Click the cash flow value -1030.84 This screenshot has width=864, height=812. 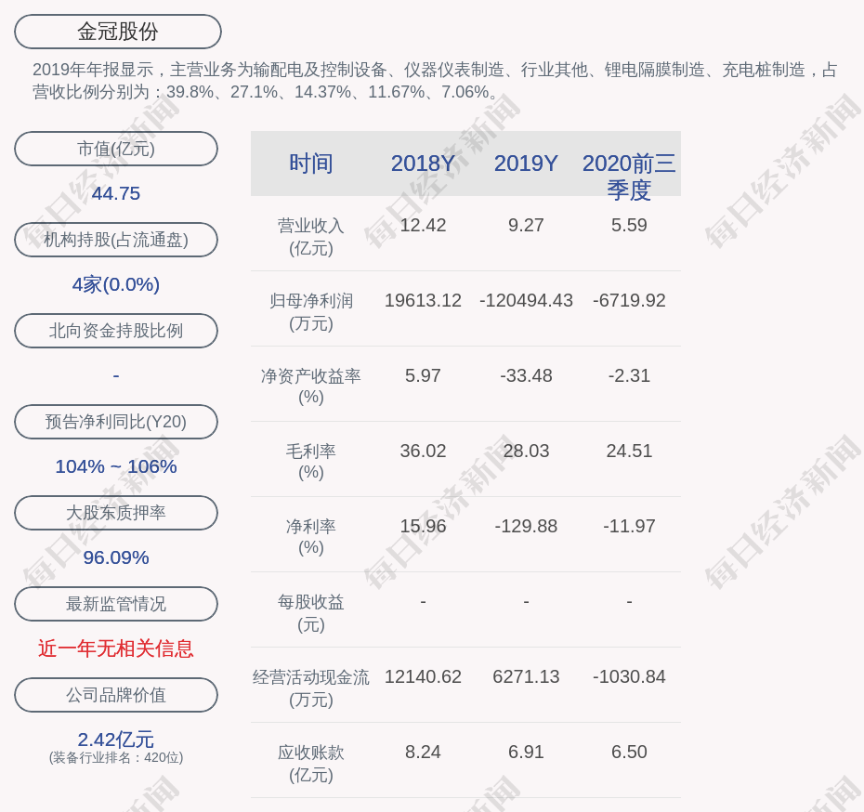click(x=629, y=676)
